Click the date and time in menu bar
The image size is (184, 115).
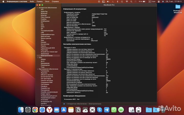[x=174, y=2]
